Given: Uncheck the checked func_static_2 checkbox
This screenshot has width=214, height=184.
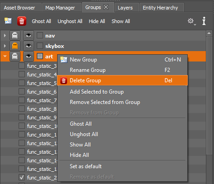Looking at the screenshot, I should click(x=22, y=177).
